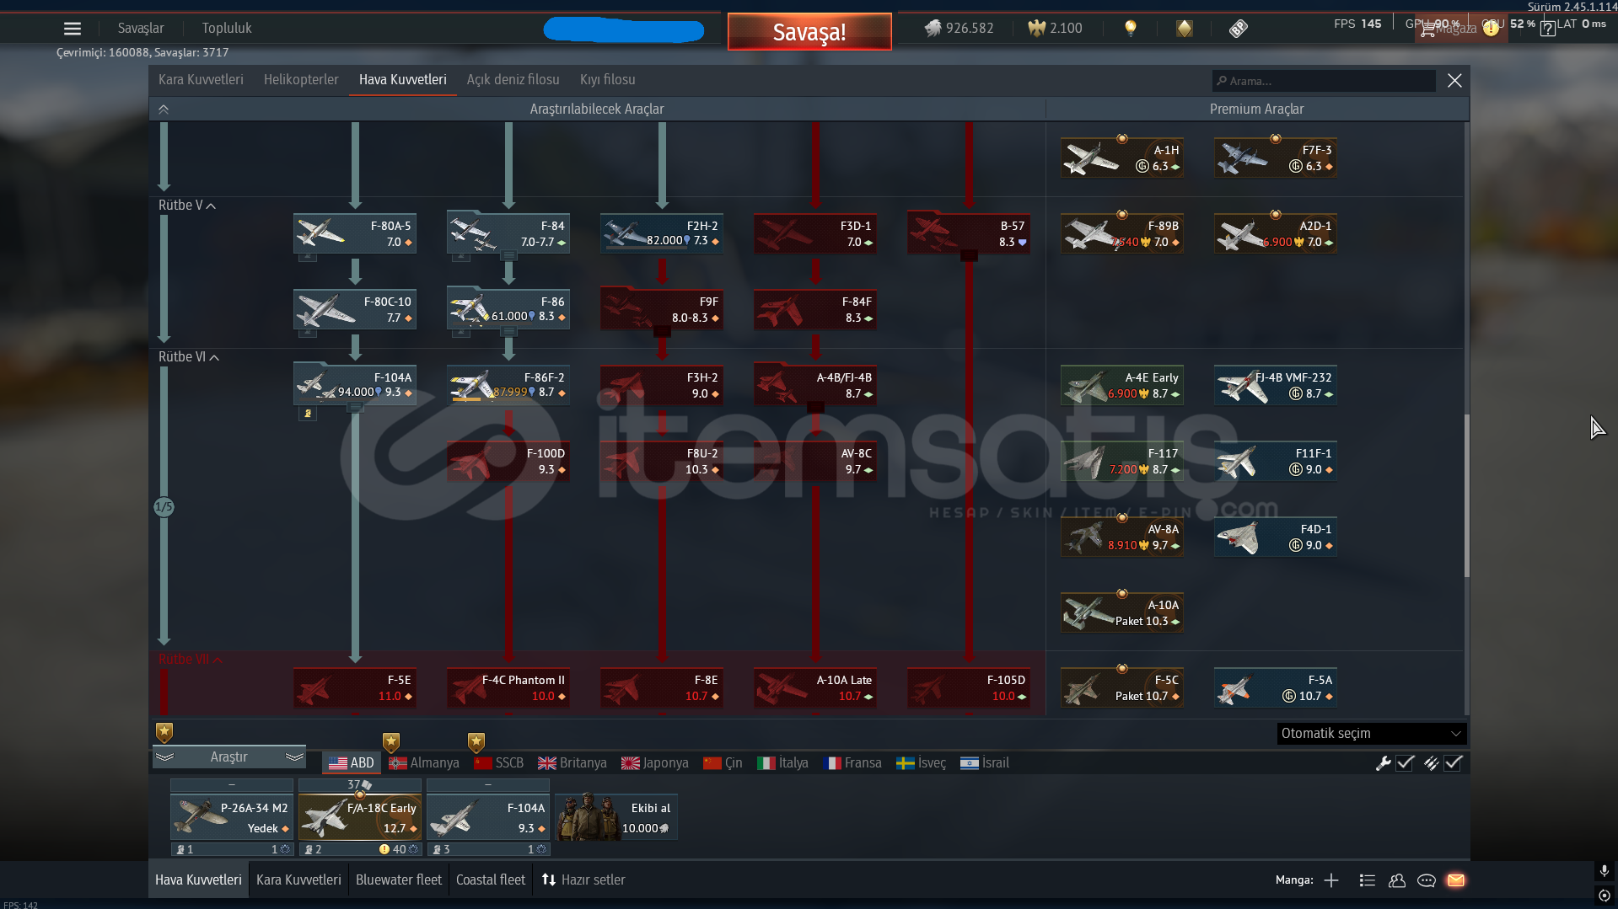This screenshot has height=909, width=1618.
Task: Open the Topluluk menu
Action: tap(227, 29)
